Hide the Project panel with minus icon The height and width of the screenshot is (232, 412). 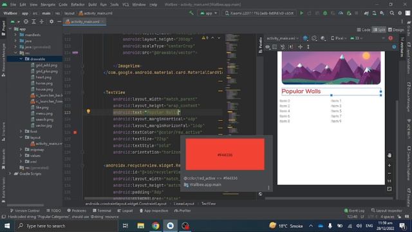click(59, 21)
